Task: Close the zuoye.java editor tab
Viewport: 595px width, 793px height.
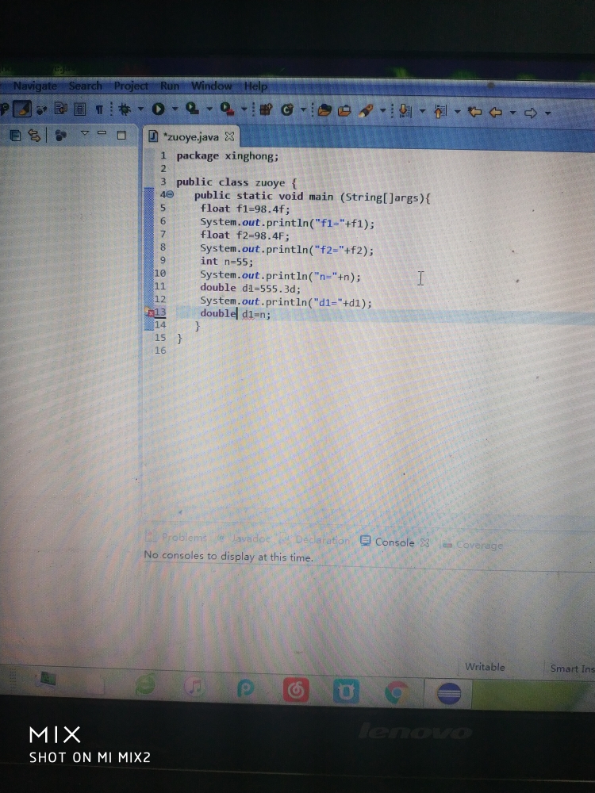Action: coord(229,136)
